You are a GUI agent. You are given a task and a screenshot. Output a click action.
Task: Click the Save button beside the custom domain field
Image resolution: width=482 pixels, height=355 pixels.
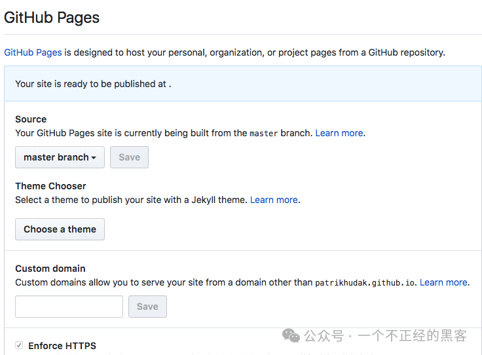[147, 307]
